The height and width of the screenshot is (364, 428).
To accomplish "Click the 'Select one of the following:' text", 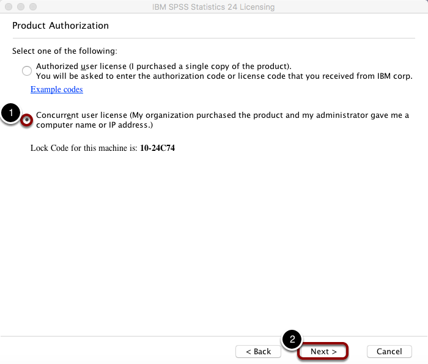I will (x=65, y=51).
